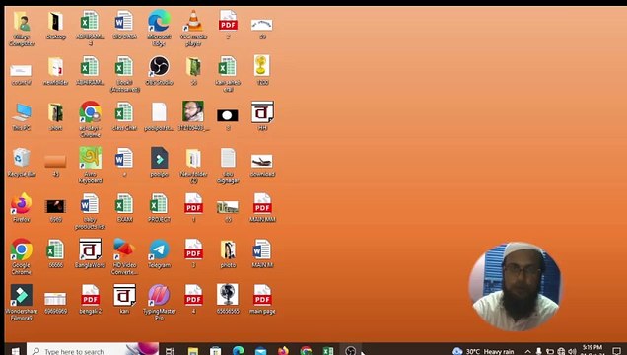This screenshot has height=355, width=627.
Task: Select the New folder (2) icon
Action: pyautogui.click(x=193, y=166)
